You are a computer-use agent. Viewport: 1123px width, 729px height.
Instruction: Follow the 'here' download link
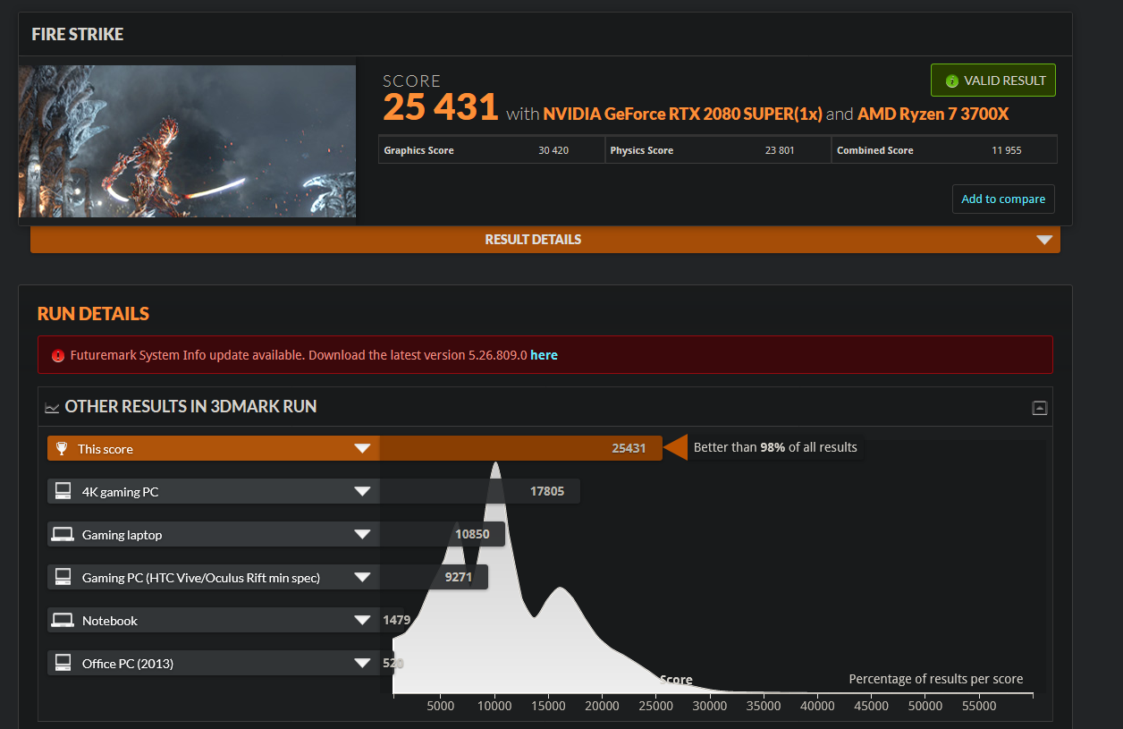tap(544, 355)
